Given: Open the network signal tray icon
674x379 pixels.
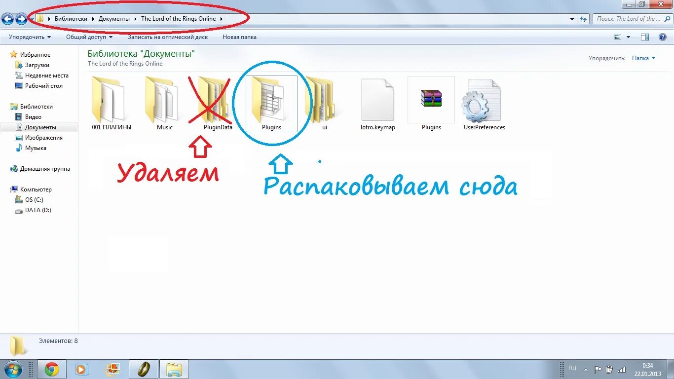Looking at the screenshot, I should pyautogui.click(x=622, y=369).
